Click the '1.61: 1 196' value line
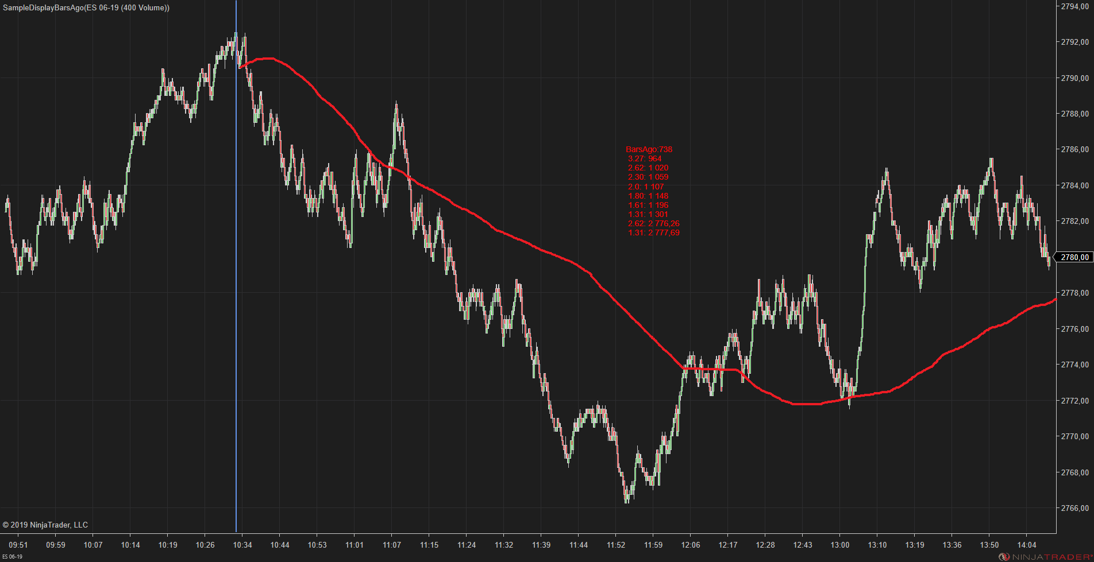The image size is (1094, 562). tap(648, 205)
